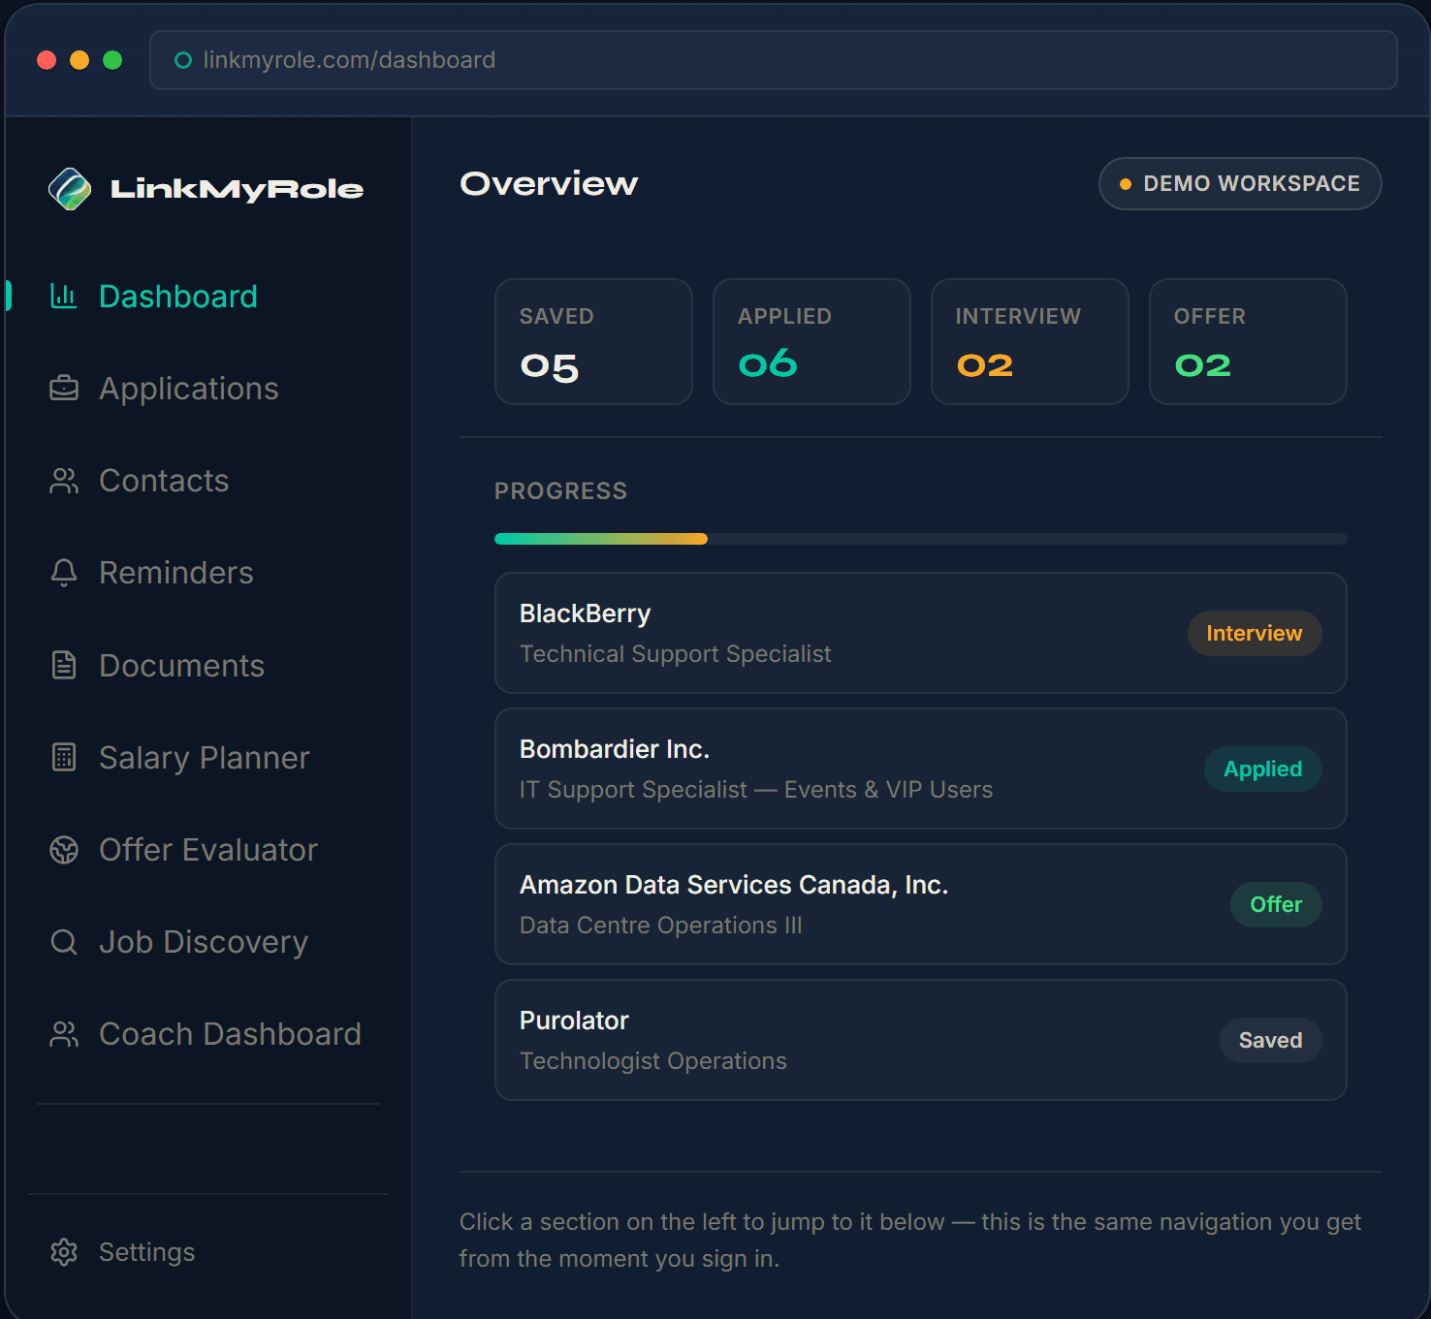Open the Bombardier Inc. company name
1431x1319 pixels.
pyautogui.click(x=615, y=749)
